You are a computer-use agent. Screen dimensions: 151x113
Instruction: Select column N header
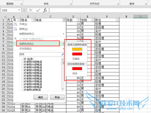pos(126,17)
